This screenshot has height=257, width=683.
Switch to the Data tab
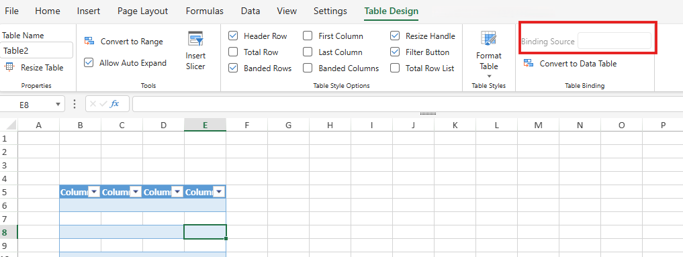point(251,11)
